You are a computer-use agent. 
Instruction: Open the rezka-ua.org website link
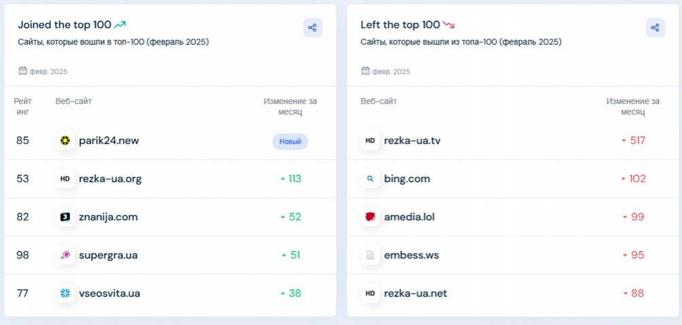click(x=110, y=179)
